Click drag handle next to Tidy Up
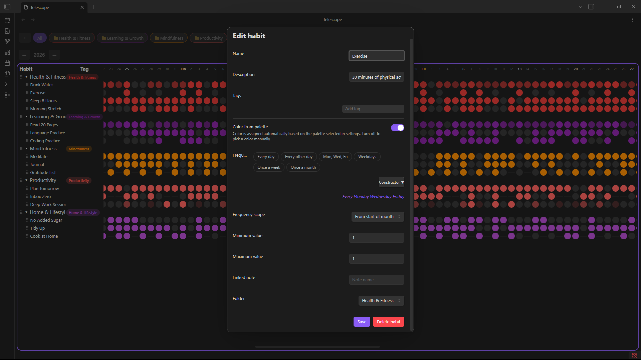The height and width of the screenshot is (360, 641). 27,228
